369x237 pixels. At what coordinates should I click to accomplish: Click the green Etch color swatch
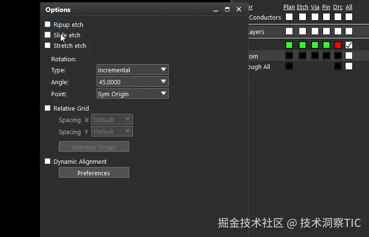(x=303, y=45)
